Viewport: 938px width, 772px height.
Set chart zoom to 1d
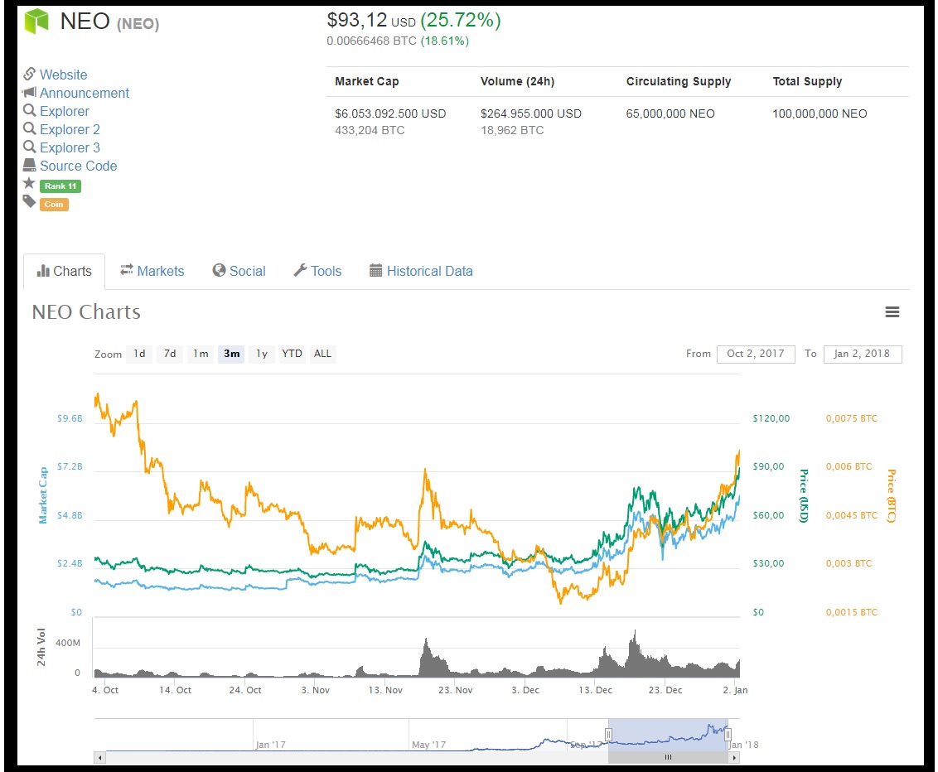click(139, 354)
